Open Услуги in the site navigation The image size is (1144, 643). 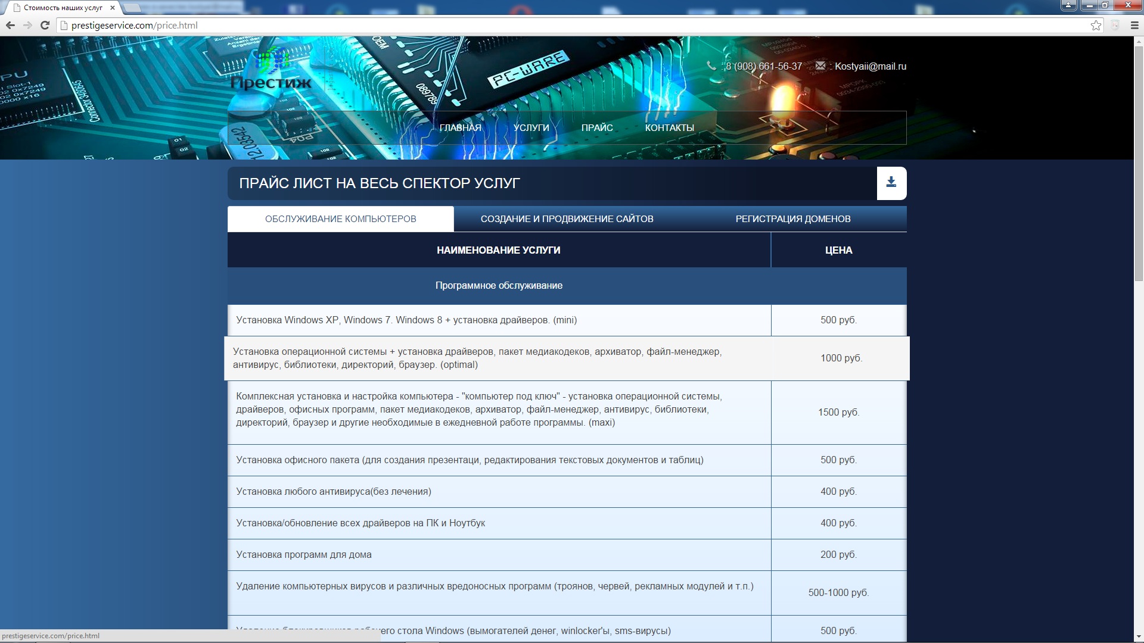531,128
